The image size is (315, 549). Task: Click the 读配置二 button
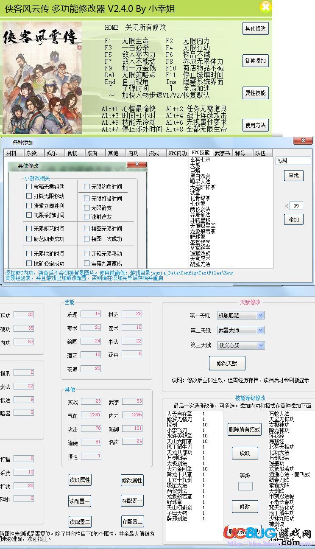pos(80,521)
